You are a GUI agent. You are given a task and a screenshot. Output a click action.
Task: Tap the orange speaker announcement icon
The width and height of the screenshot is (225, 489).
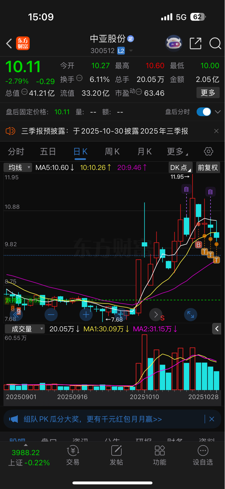click(x=10, y=131)
